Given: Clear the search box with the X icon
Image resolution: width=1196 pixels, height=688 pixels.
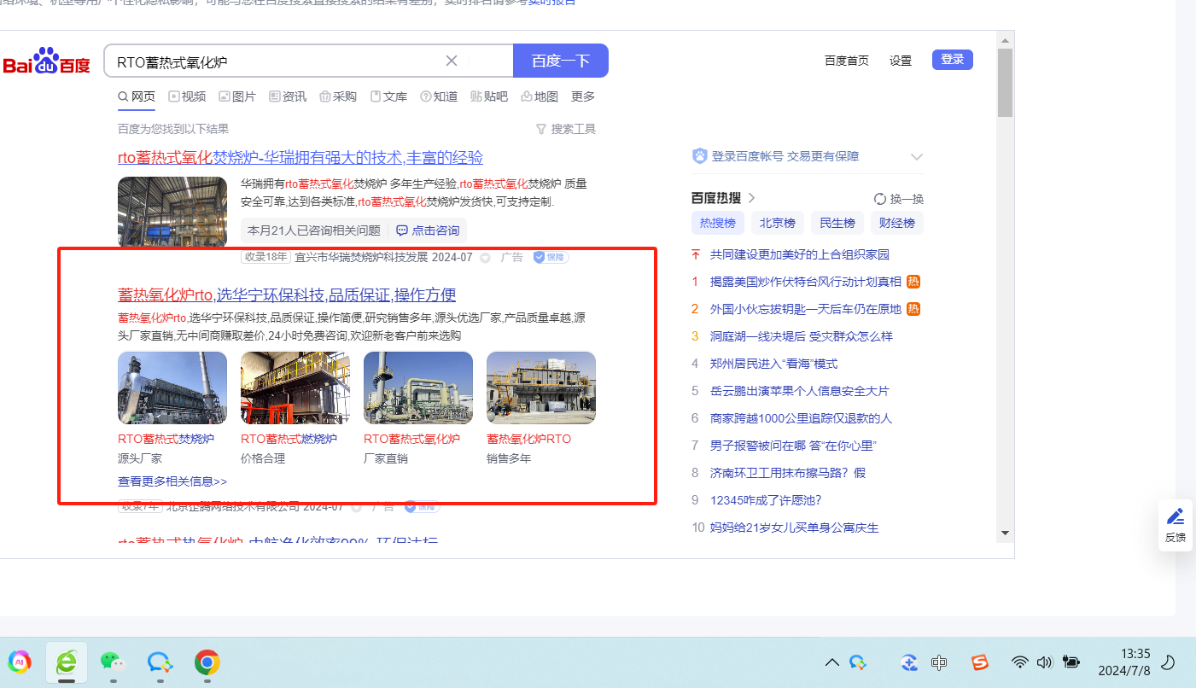Looking at the screenshot, I should tap(452, 61).
